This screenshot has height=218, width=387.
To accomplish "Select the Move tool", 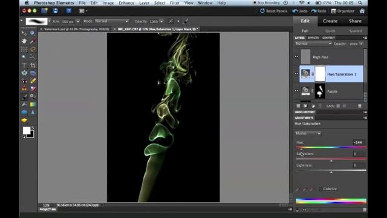I will pos(24,33).
